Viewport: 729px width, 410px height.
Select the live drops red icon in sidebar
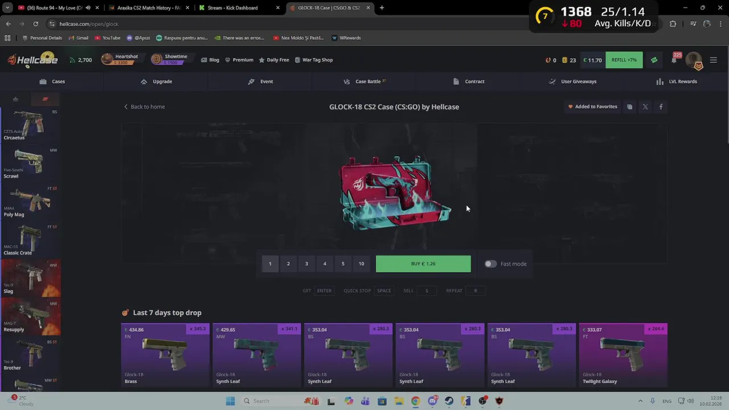(45, 99)
